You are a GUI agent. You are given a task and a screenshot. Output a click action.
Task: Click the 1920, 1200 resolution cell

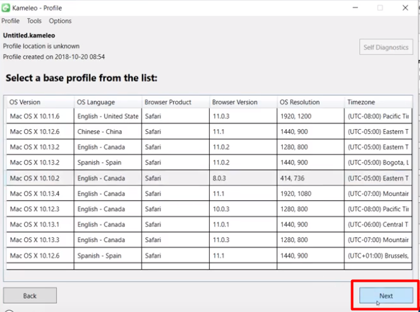point(311,116)
